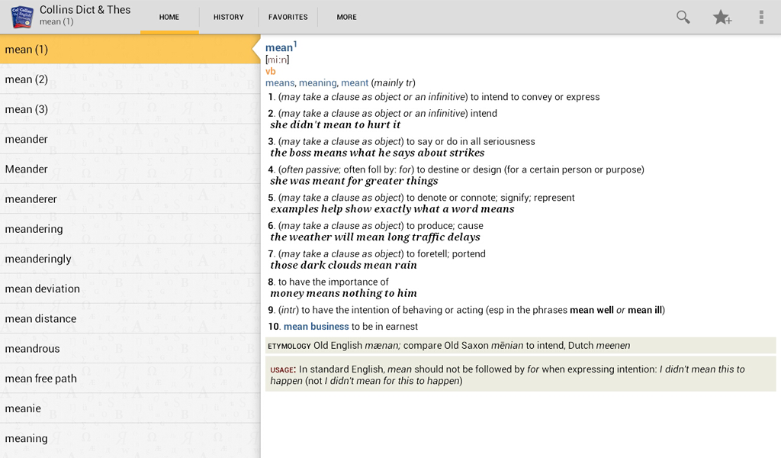Select the More tab
Image resolution: width=781 pixels, height=458 pixels.
346,17
